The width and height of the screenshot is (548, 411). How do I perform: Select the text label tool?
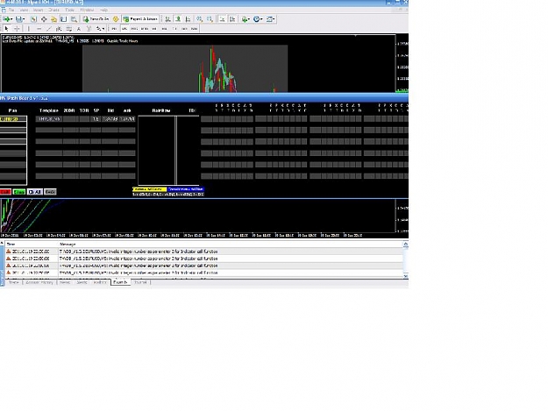pyautogui.click(x=89, y=29)
